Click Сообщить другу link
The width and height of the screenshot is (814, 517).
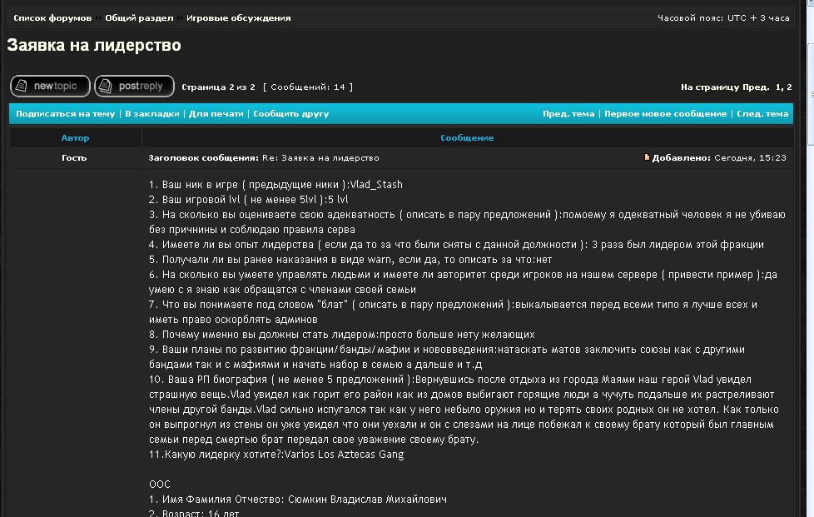[291, 114]
